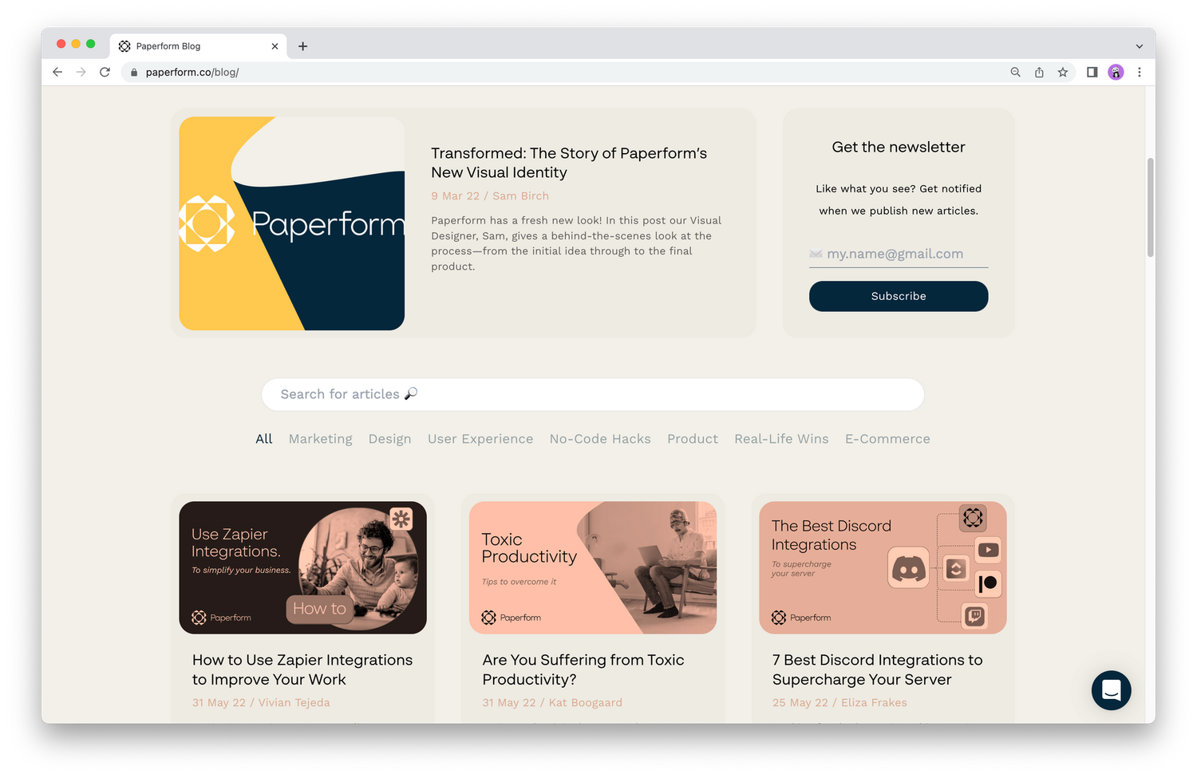
Task: Expand the tab search chevron
Action: (1139, 46)
